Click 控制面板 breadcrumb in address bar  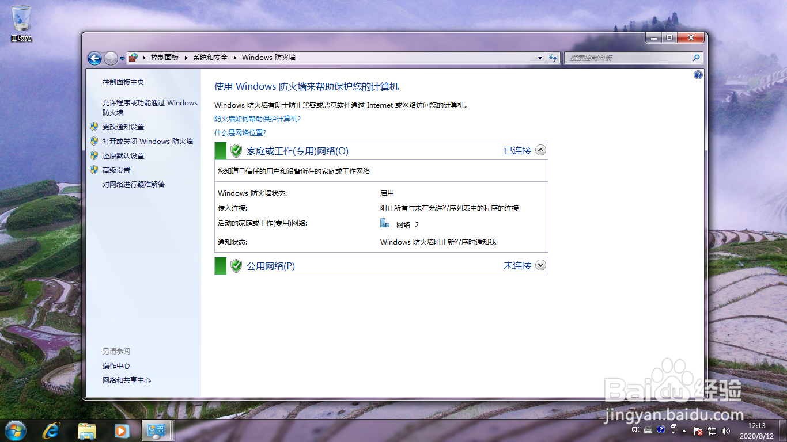[165, 58]
